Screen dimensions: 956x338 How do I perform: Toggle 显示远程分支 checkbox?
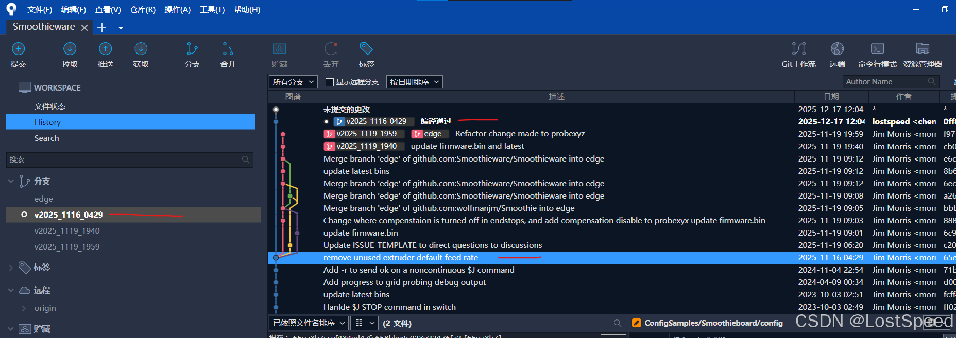[x=330, y=82]
